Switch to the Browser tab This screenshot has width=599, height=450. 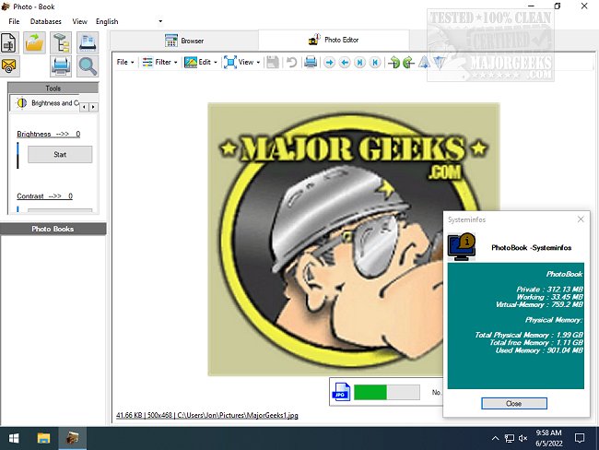tap(184, 41)
